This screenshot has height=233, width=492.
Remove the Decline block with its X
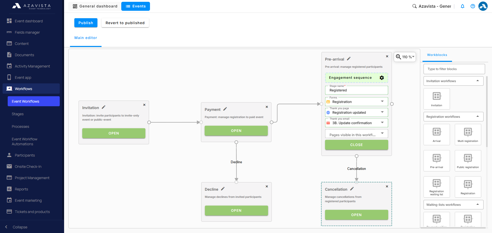(267, 186)
